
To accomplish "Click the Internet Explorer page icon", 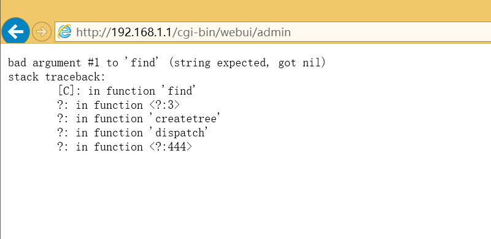I will [x=64, y=32].
